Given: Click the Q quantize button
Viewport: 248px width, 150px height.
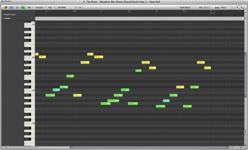Looking at the screenshot, I should point(80,7).
